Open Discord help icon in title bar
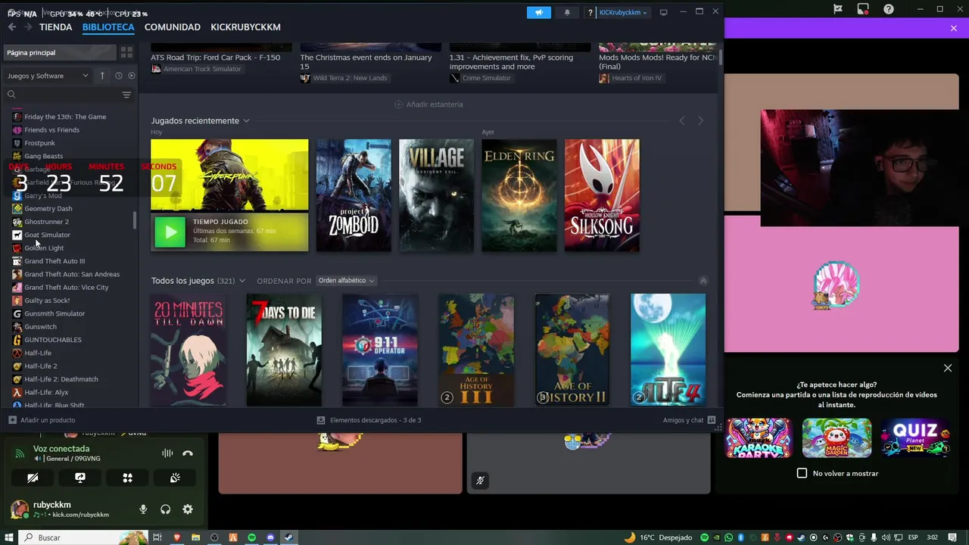Viewport: 969px width, 545px height. coord(889,9)
